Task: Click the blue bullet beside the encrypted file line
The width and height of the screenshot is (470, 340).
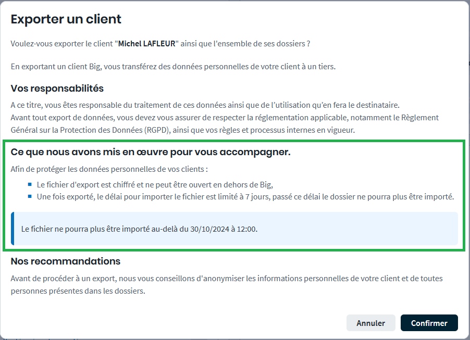Action: pos(30,184)
